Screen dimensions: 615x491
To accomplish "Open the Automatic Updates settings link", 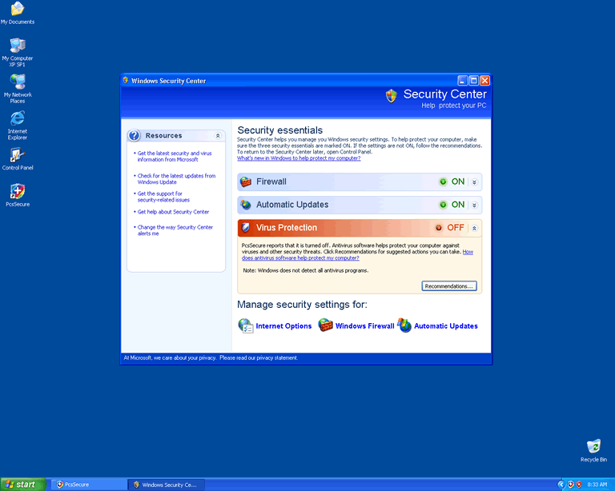I will pyautogui.click(x=445, y=326).
